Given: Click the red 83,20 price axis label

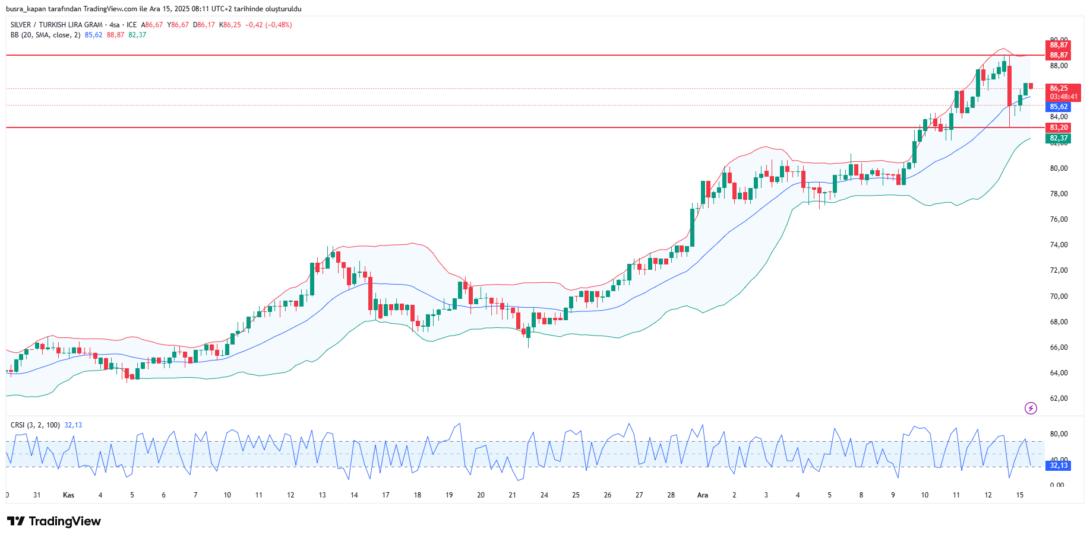Looking at the screenshot, I should (x=1059, y=127).
